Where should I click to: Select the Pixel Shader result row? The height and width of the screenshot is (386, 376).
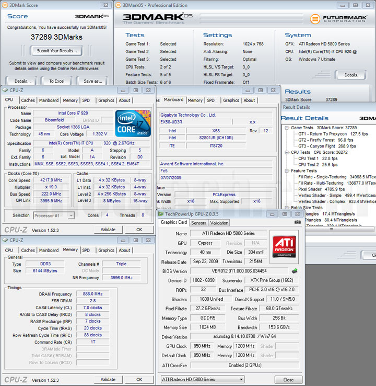[x=322, y=189]
